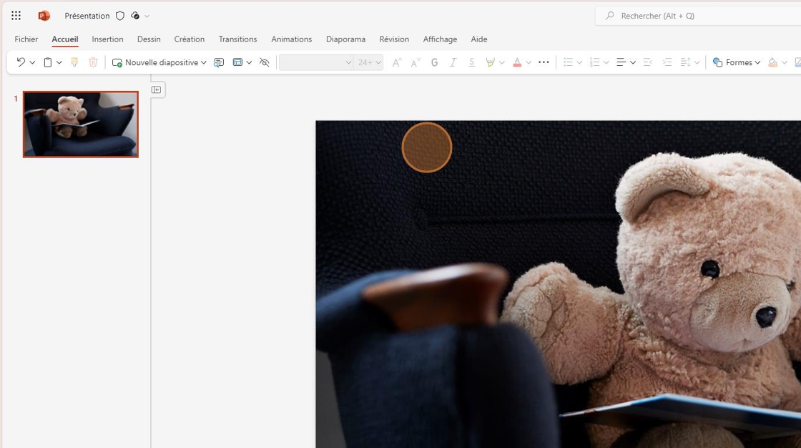Select the Accueil tab
The width and height of the screenshot is (801, 448).
[65, 39]
